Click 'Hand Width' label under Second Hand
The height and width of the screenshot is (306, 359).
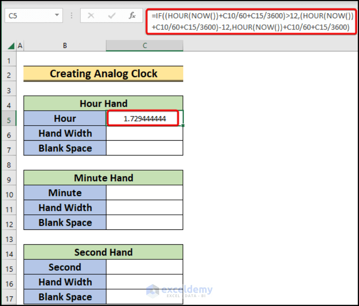[x=65, y=282]
